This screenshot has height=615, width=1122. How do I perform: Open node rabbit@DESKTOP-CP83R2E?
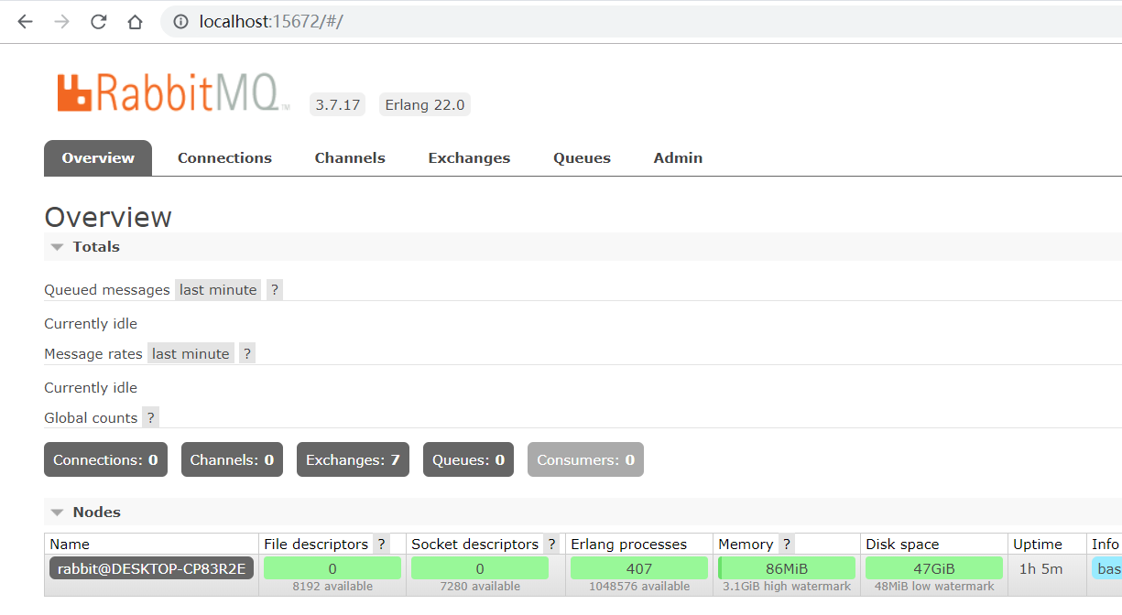151,568
